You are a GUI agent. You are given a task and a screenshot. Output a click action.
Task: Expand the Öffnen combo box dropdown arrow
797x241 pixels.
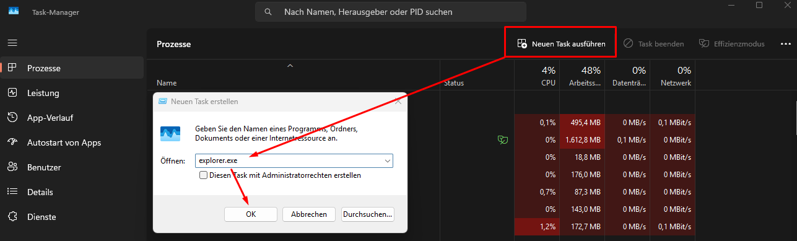click(x=388, y=160)
